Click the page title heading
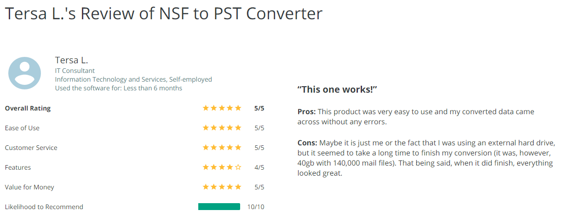The height and width of the screenshot is (216, 587). (x=164, y=13)
